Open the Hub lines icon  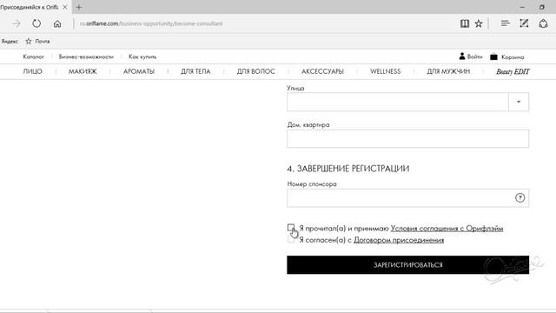coord(506,23)
